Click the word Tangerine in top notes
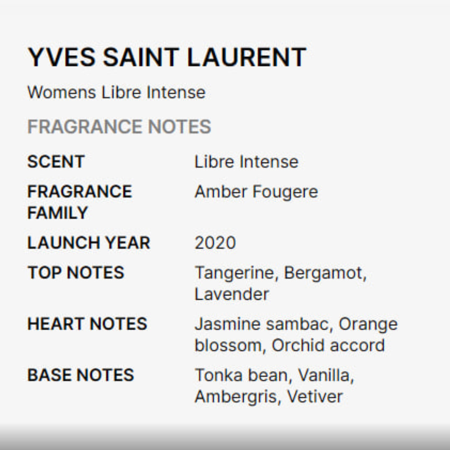The width and height of the screenshot is (450, 450). click(234, 273)
